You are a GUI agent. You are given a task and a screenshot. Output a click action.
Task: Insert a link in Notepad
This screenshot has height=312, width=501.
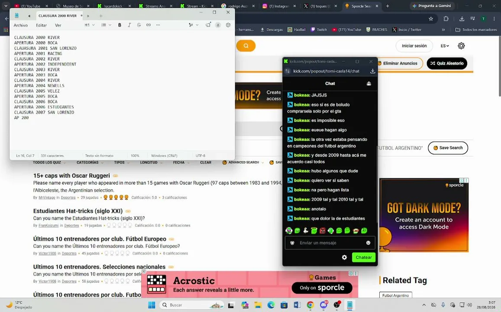148,25
